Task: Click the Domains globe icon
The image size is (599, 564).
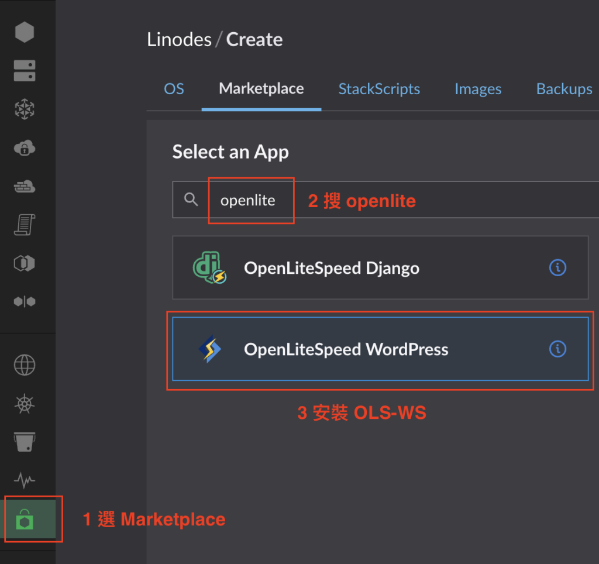Action: point(25,366)
